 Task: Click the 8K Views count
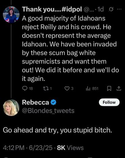(x=70, y=148)
